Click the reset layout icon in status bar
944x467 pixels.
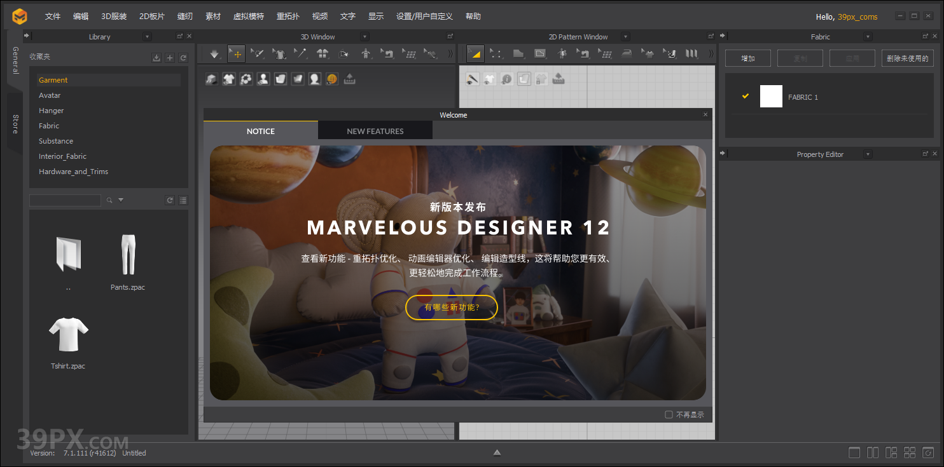click(928, 453)
